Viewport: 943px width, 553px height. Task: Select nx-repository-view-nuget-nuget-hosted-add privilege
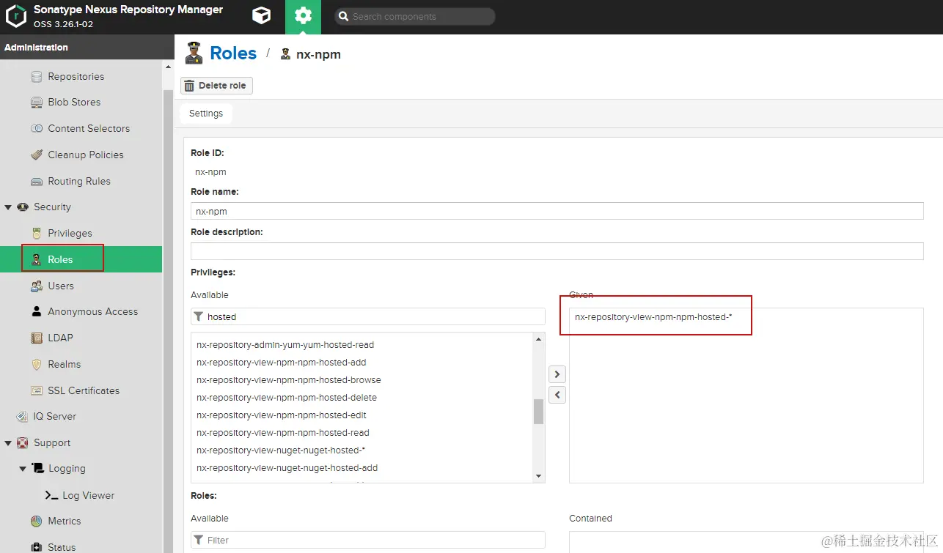[362, 468]
